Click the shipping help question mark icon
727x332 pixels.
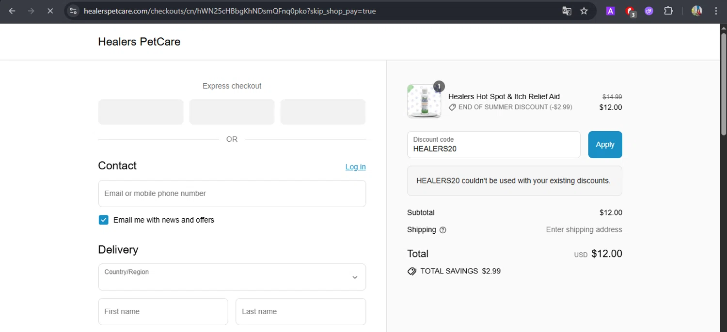(x=443, y=230)
